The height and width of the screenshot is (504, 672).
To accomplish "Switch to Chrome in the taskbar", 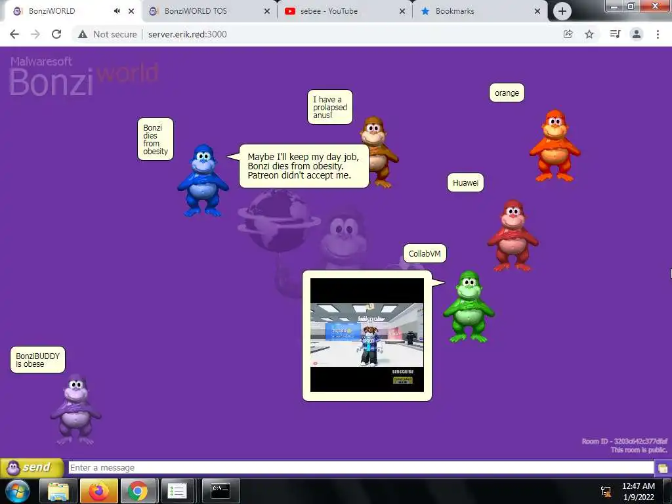I will (138, 491).
